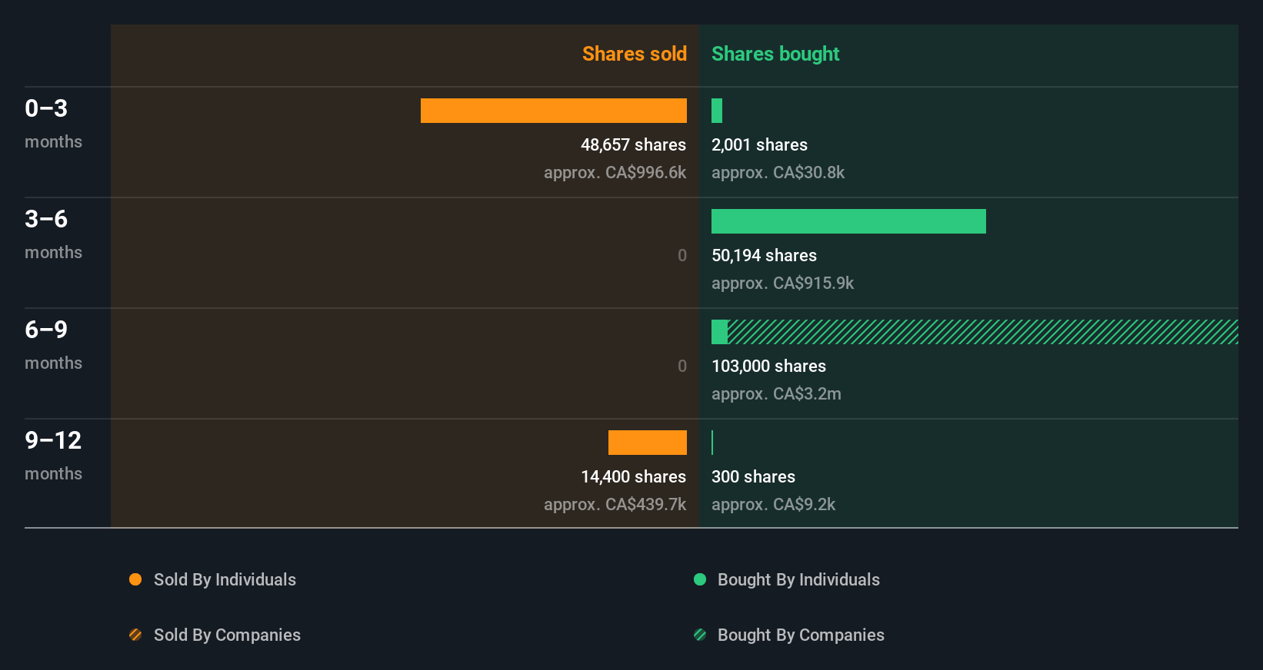Screen dimensions: 1263x670
Task: Click the orange 0–3 months sold bar
Action: pos(554,111)
